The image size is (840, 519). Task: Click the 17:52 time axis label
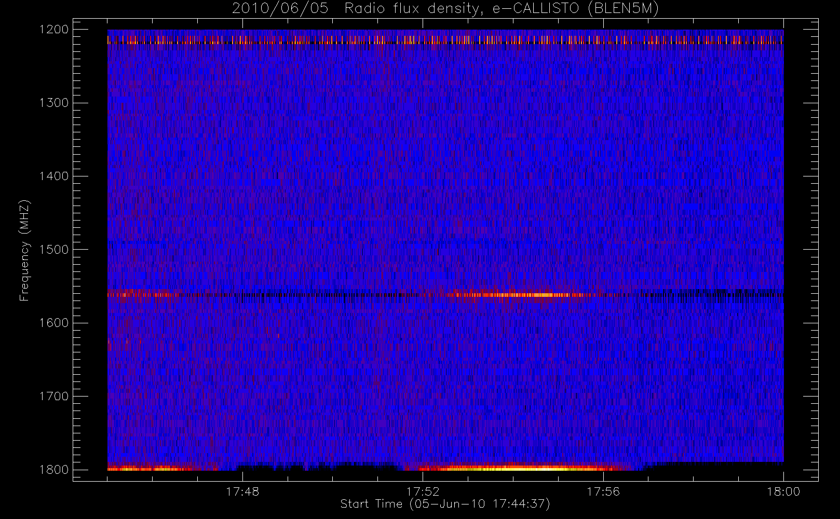[x=423, y=491]
